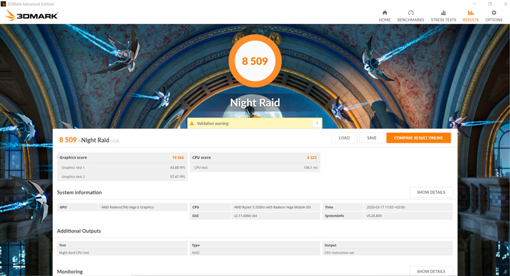Click SystemInfo version v5.26.809
Viewport: 510px width, 276px height.
pyautogui.click(x=374, y=216)
